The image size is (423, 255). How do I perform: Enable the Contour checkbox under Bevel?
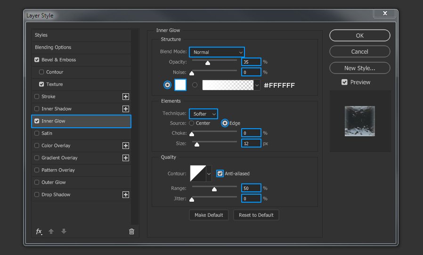click(41, 72)
